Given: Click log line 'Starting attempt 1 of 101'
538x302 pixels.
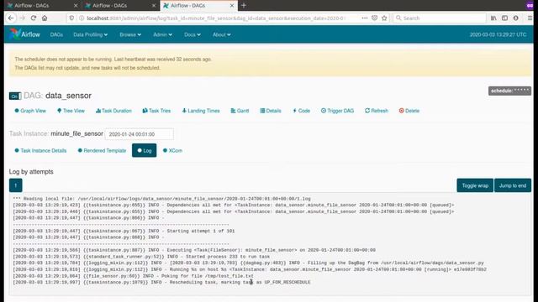Looking at the screenshot, I should (x=124, y=232).
